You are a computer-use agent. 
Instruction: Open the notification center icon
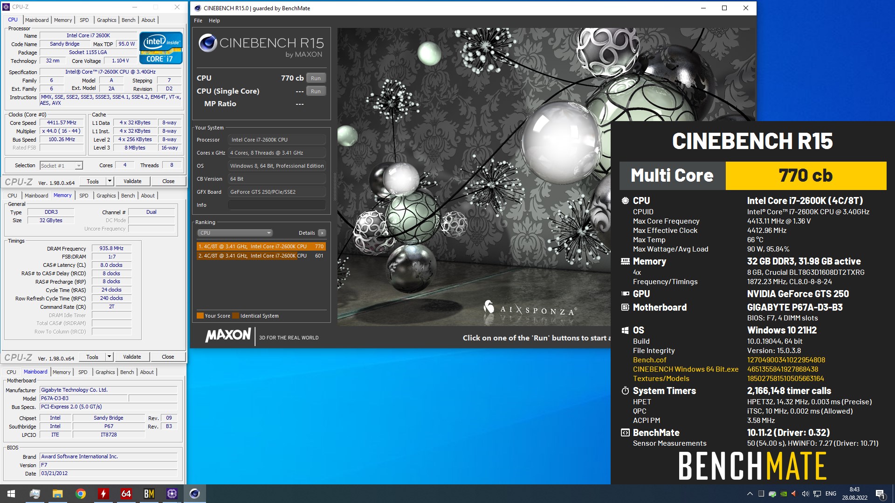click(x=880, y=494)
